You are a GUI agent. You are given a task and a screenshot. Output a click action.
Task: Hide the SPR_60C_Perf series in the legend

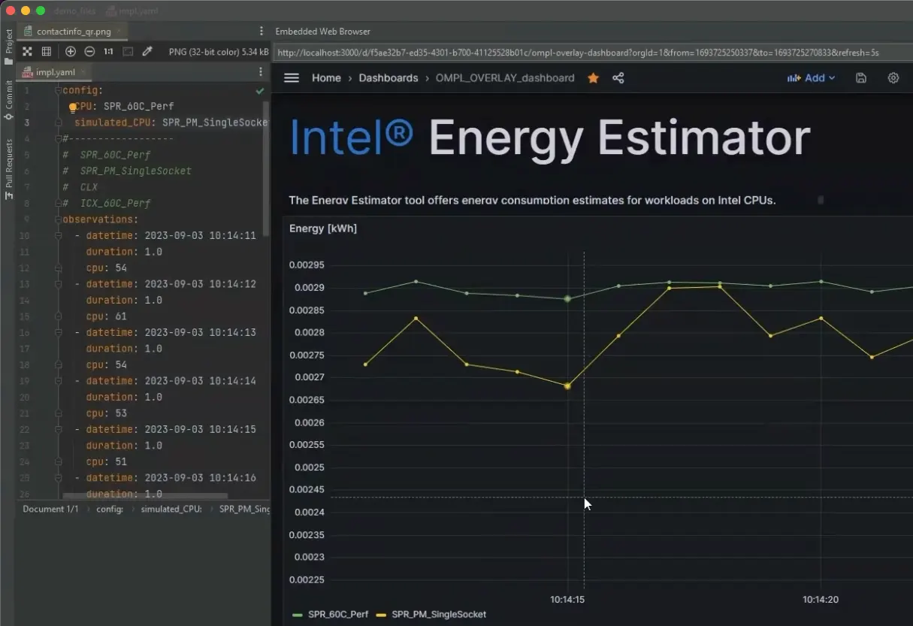coord(337,614)
